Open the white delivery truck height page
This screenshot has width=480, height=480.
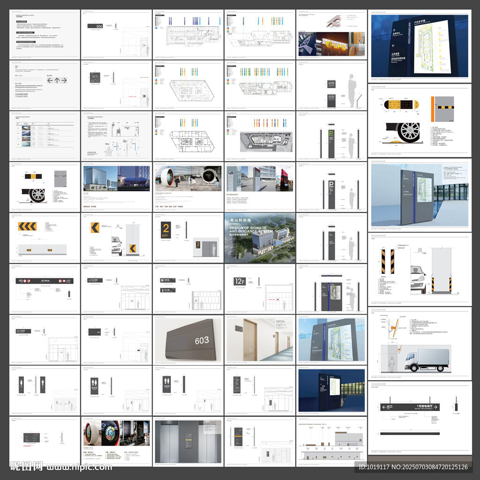[x=420, y=343]
